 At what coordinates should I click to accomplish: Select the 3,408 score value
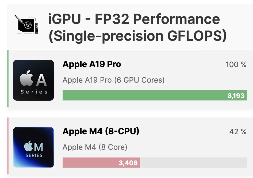tap(128, 163)
